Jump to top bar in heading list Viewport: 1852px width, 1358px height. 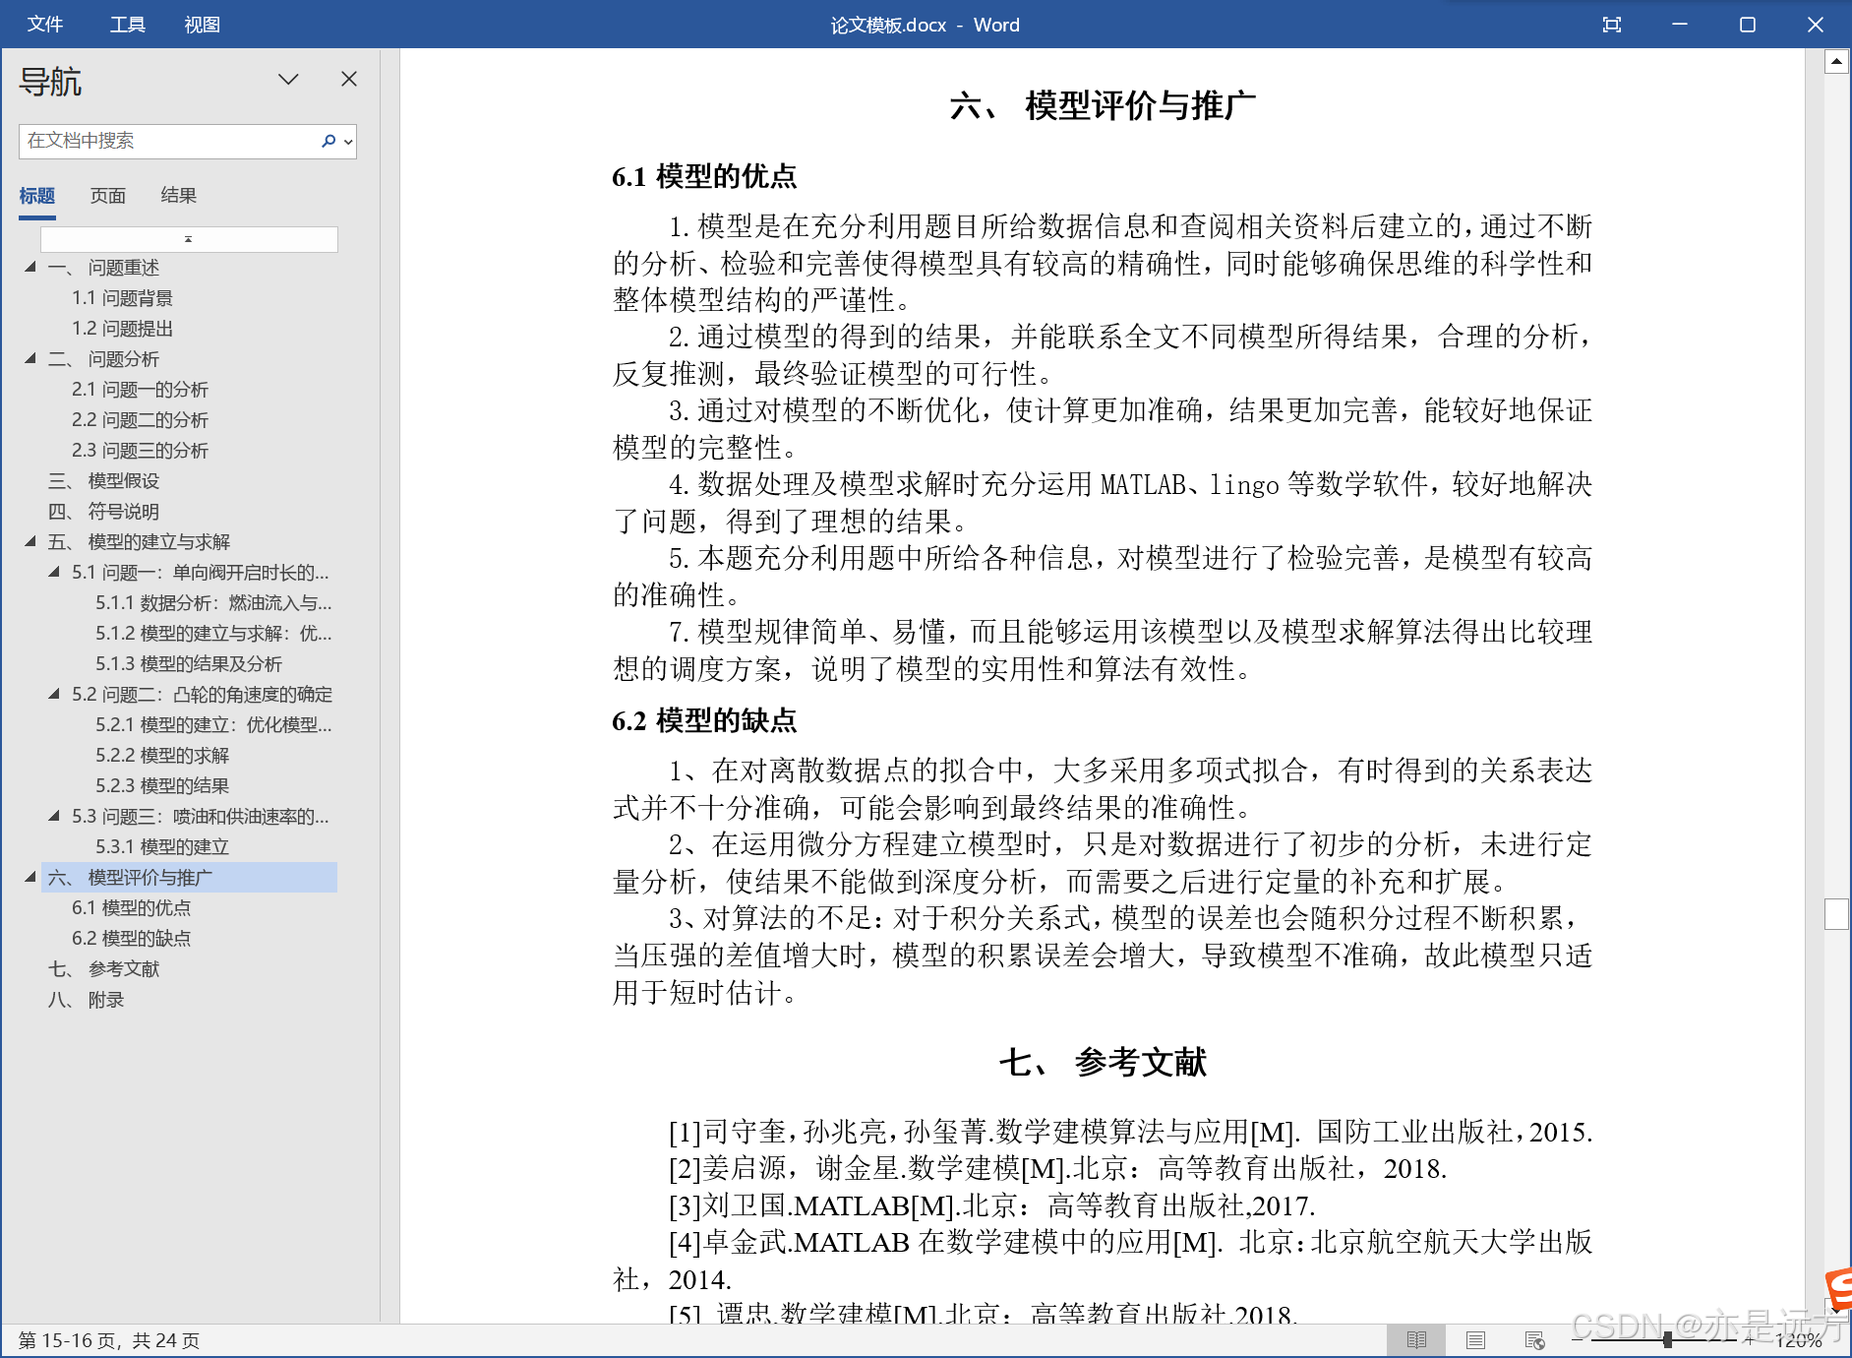coord(189,239)
